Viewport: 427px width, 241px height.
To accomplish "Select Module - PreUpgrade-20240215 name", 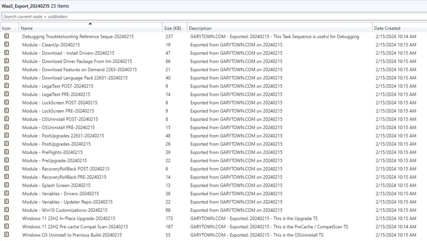I will 54,160.
